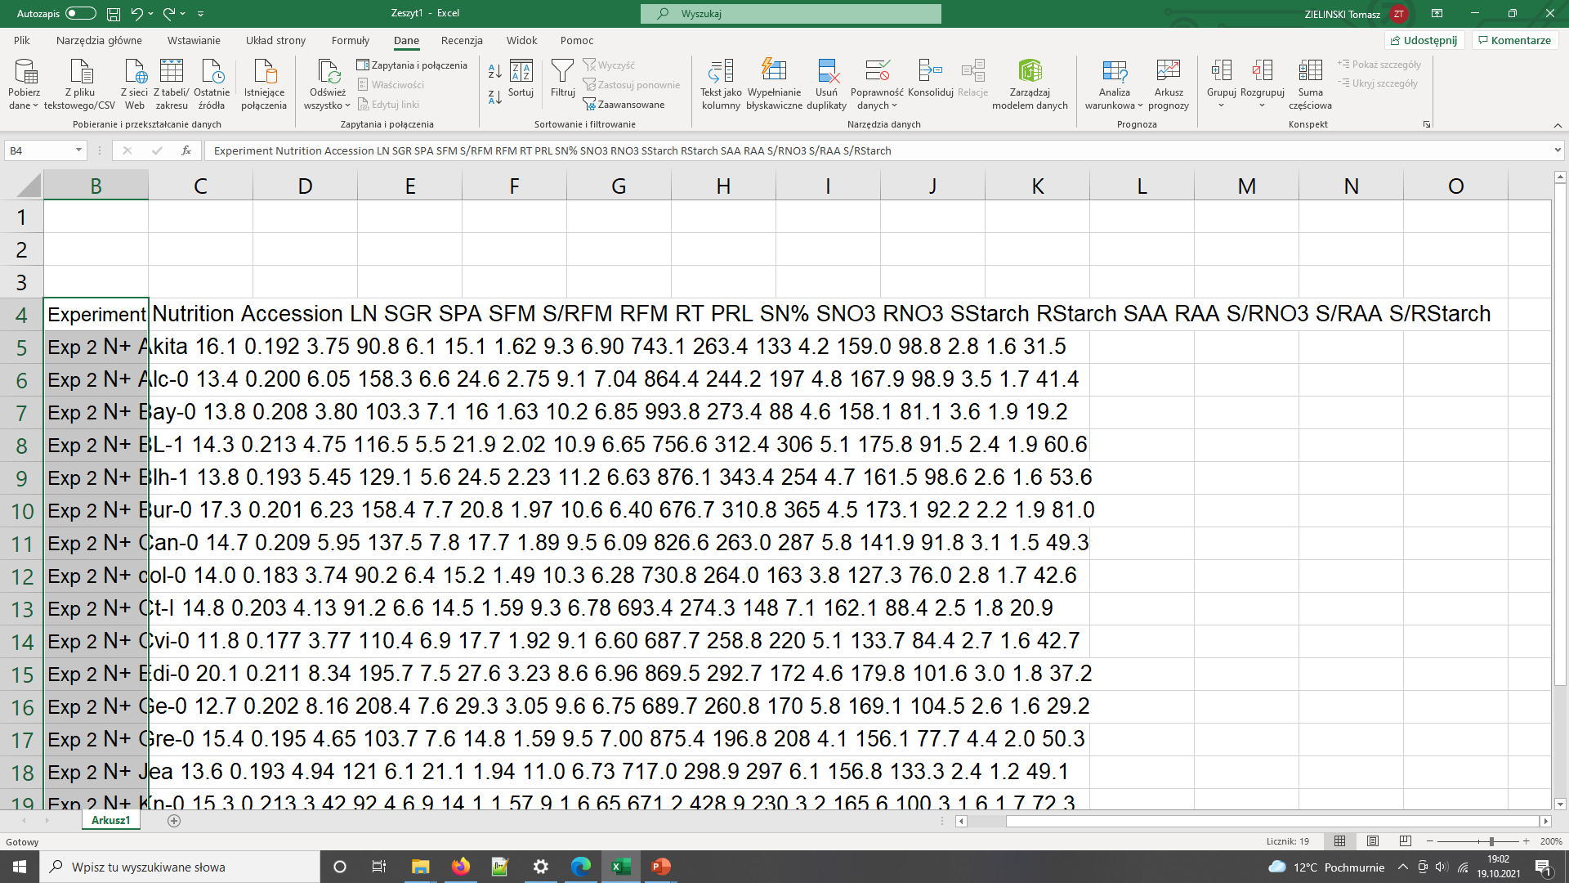Click the Komentarze button

point(1515,40)
